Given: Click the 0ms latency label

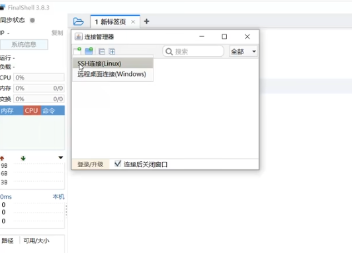Looking at the screenshot, I should pos(6,197).
